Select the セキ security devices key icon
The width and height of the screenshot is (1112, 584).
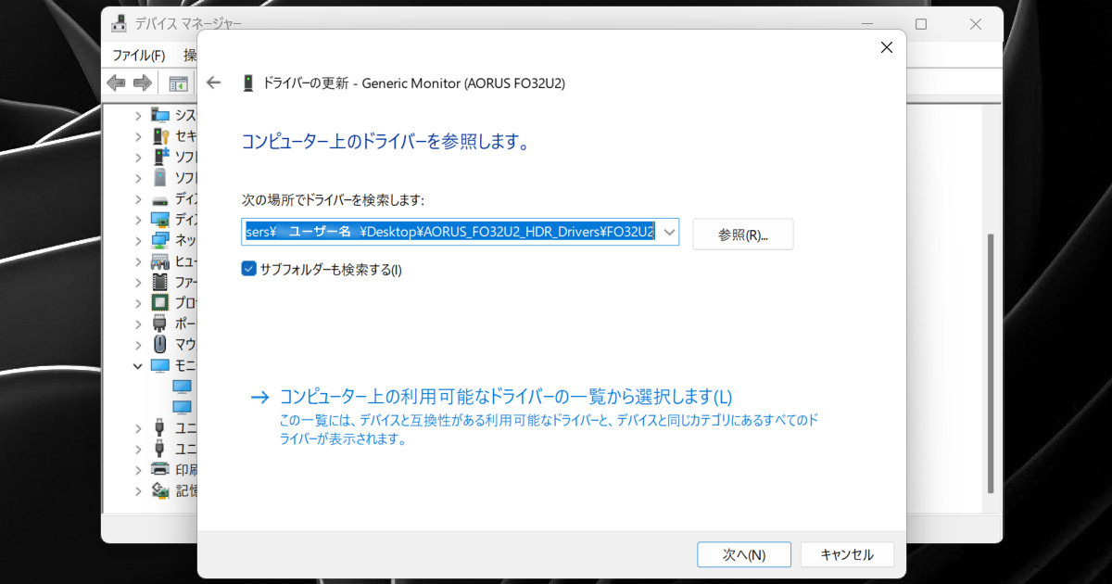160,135
